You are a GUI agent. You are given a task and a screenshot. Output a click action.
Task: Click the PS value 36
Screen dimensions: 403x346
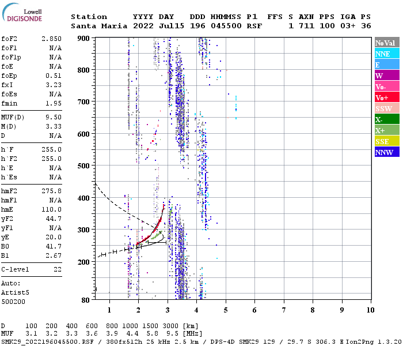pos(366,26)
